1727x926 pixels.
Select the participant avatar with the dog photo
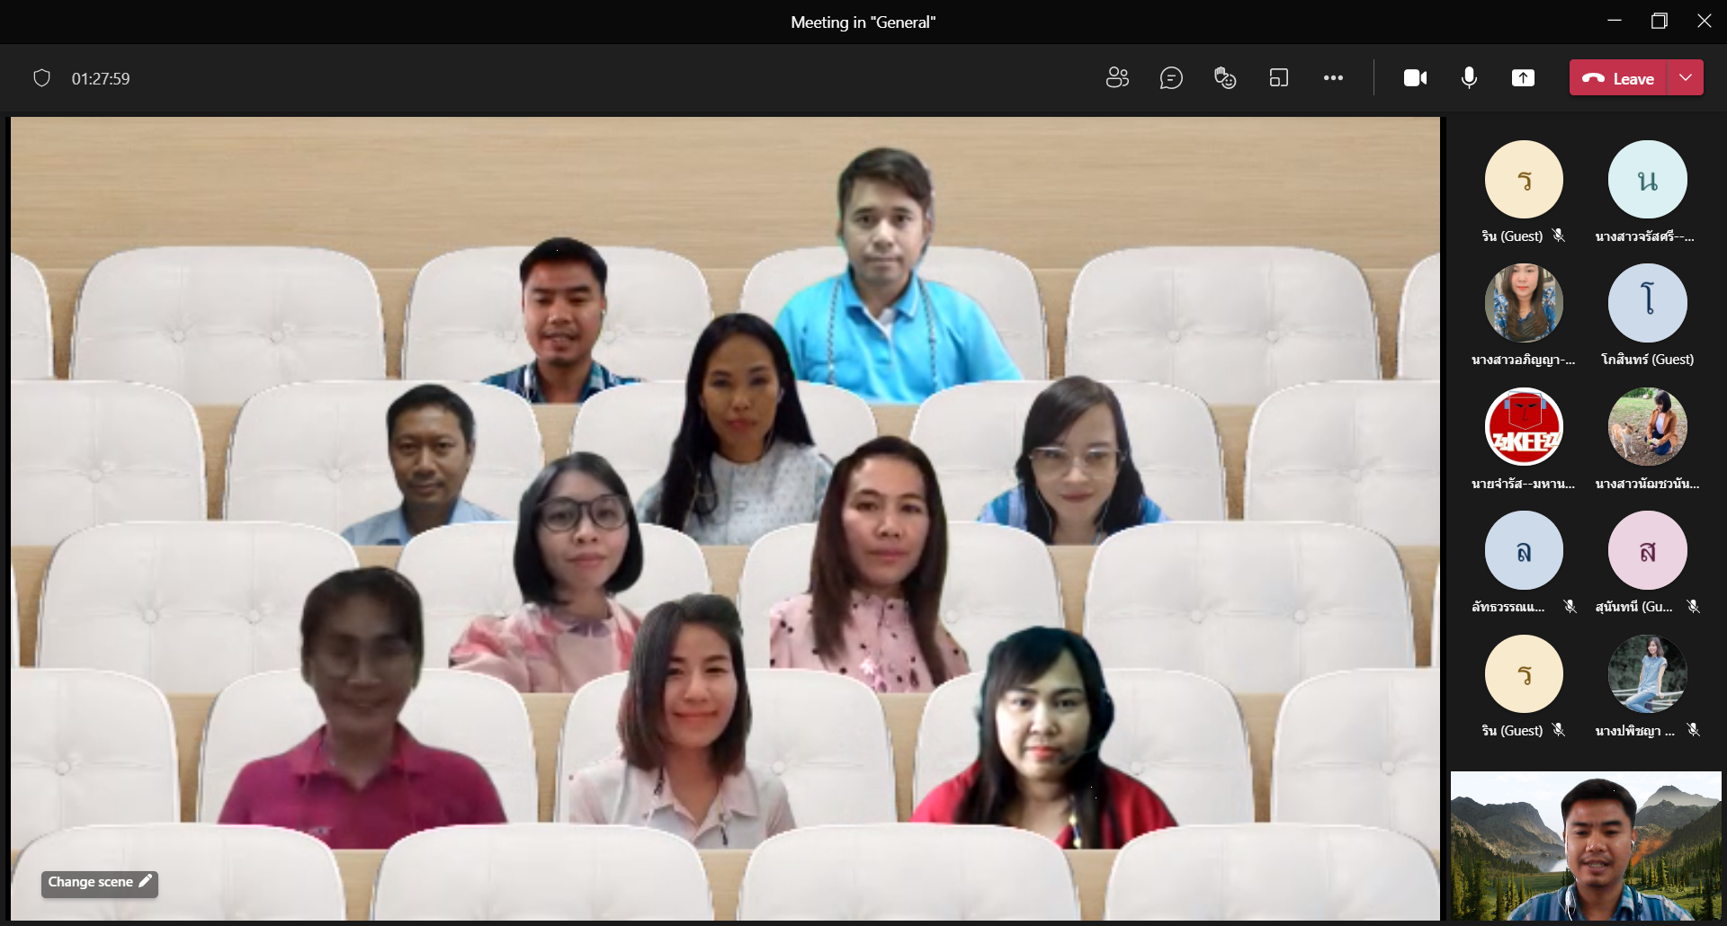point(1647,427)
